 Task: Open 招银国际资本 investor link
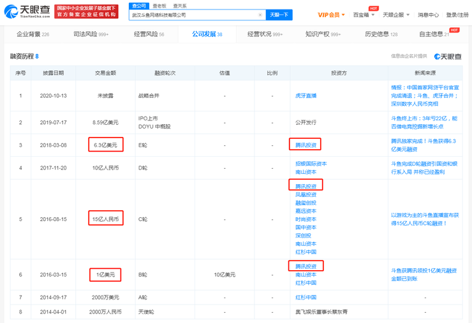pyautogui.click(x=311, y=164)
